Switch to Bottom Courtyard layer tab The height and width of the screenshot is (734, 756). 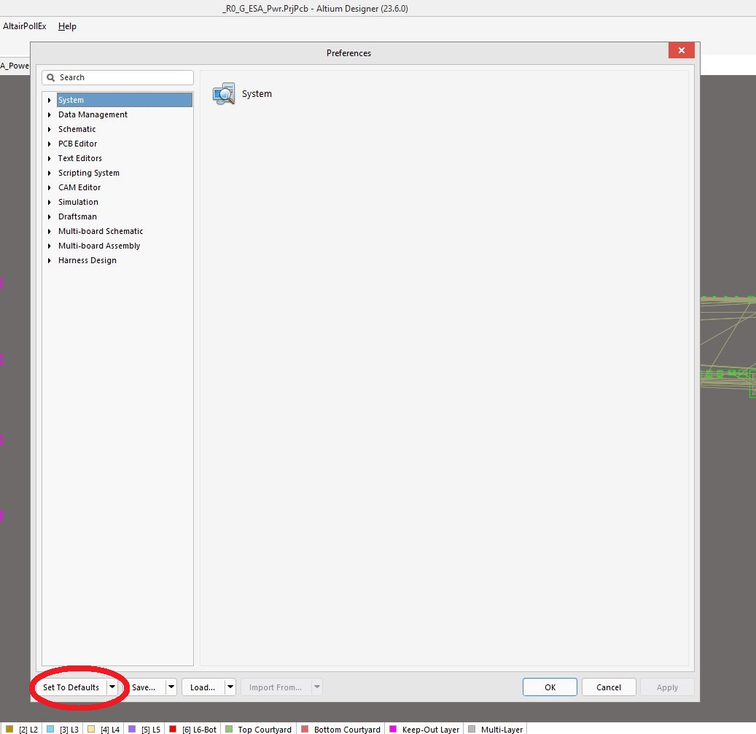tap(341, 729)
